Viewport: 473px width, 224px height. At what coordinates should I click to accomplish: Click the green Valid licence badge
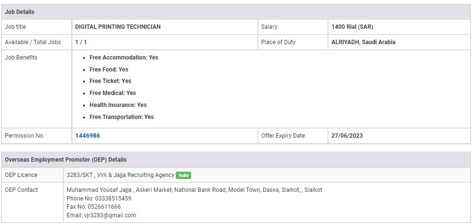coord(183,176)
